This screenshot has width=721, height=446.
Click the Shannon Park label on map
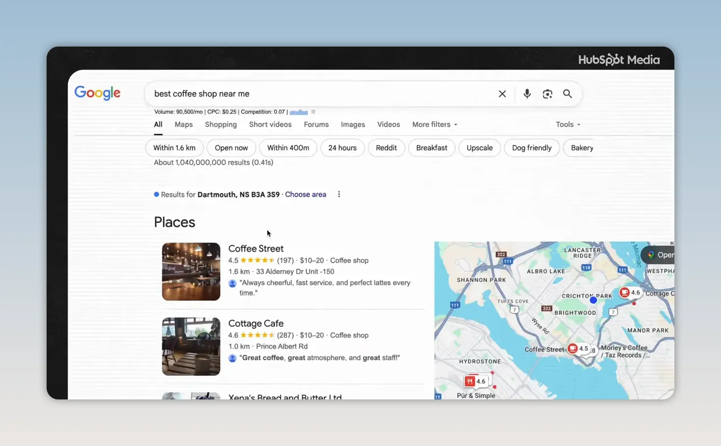tap(481, 280)
